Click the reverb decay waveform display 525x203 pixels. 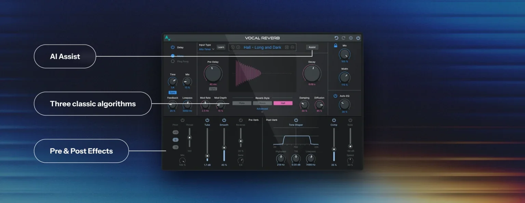tap(262, 74)
